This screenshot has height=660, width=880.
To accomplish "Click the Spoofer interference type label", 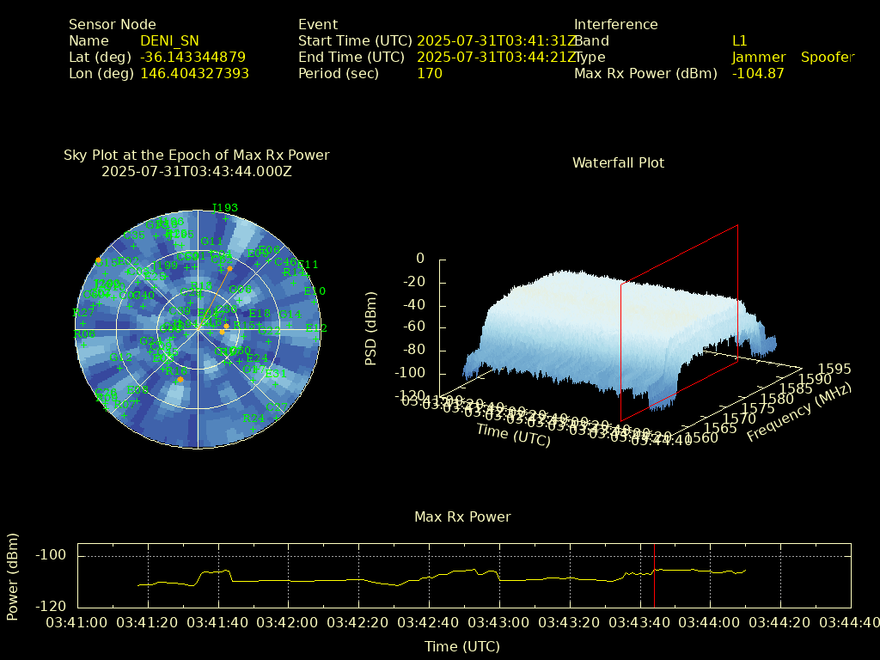I will click(x=828, y=57).
